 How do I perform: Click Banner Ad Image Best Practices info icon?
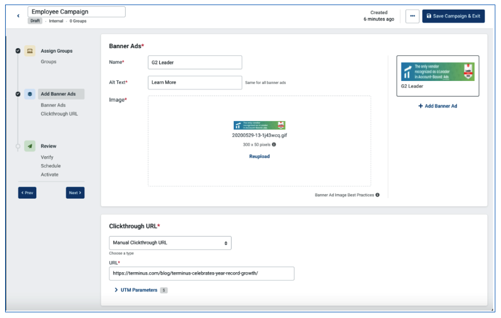tap(378, 195)
